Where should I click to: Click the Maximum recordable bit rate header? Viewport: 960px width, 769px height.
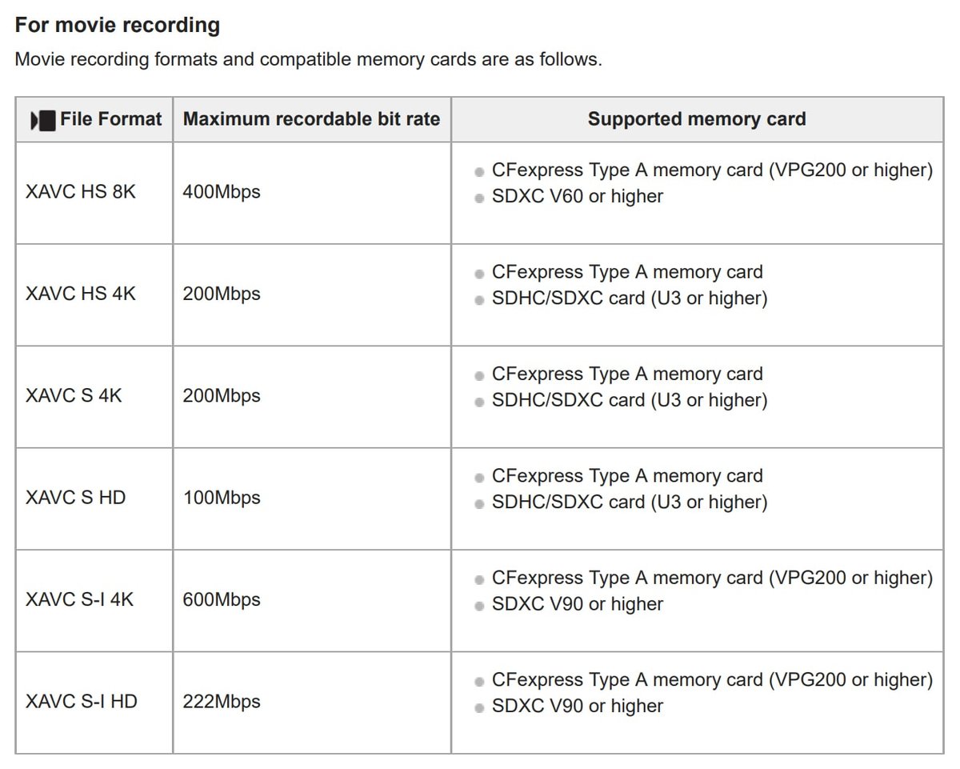[311, 120]
